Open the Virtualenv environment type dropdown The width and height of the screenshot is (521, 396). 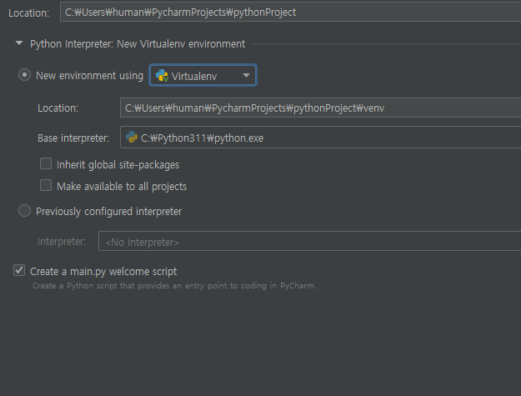203,75
